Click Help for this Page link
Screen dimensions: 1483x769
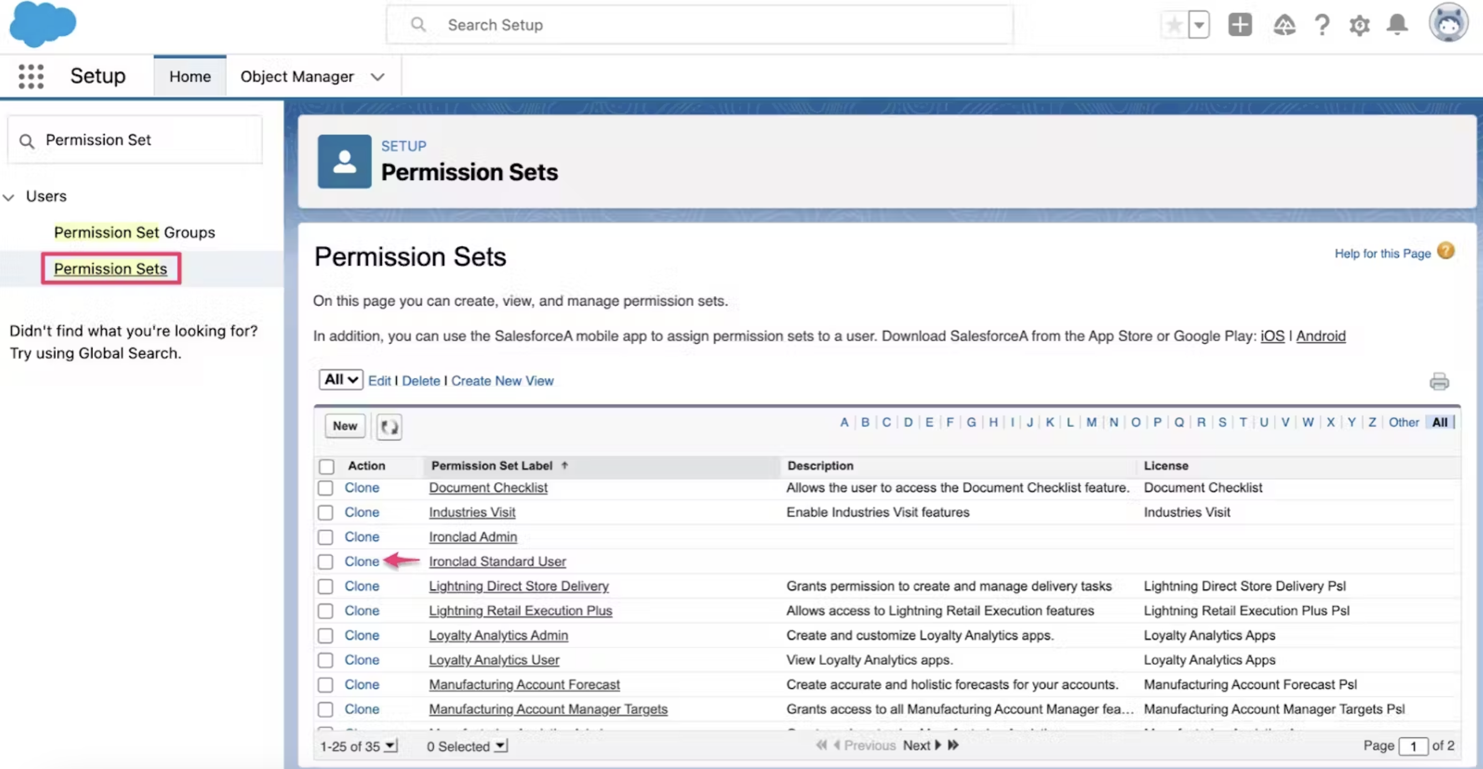pyautogui.click(x=1382, y=253)
